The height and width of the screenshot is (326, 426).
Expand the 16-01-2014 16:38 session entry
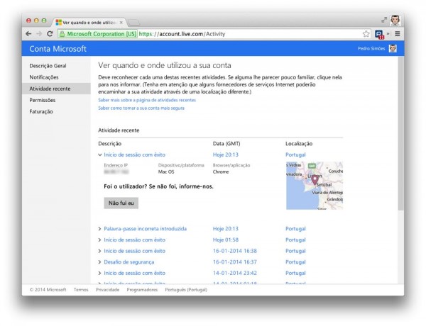coord(99,251)
